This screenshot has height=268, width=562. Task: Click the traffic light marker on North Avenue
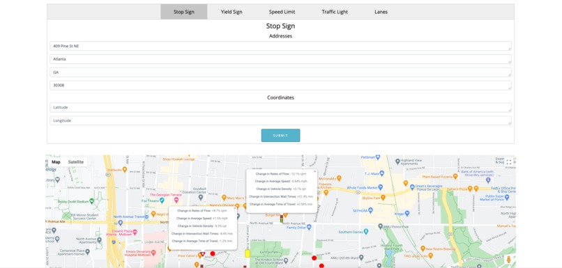point(282,219)
